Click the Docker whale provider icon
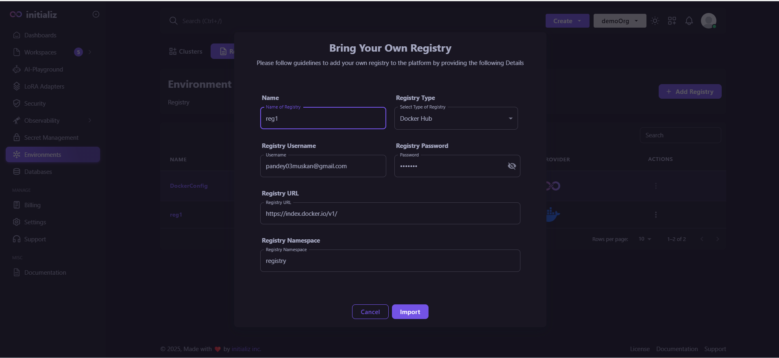The width and height of the screenshot is (779, 358). click(x=553, y=214)
